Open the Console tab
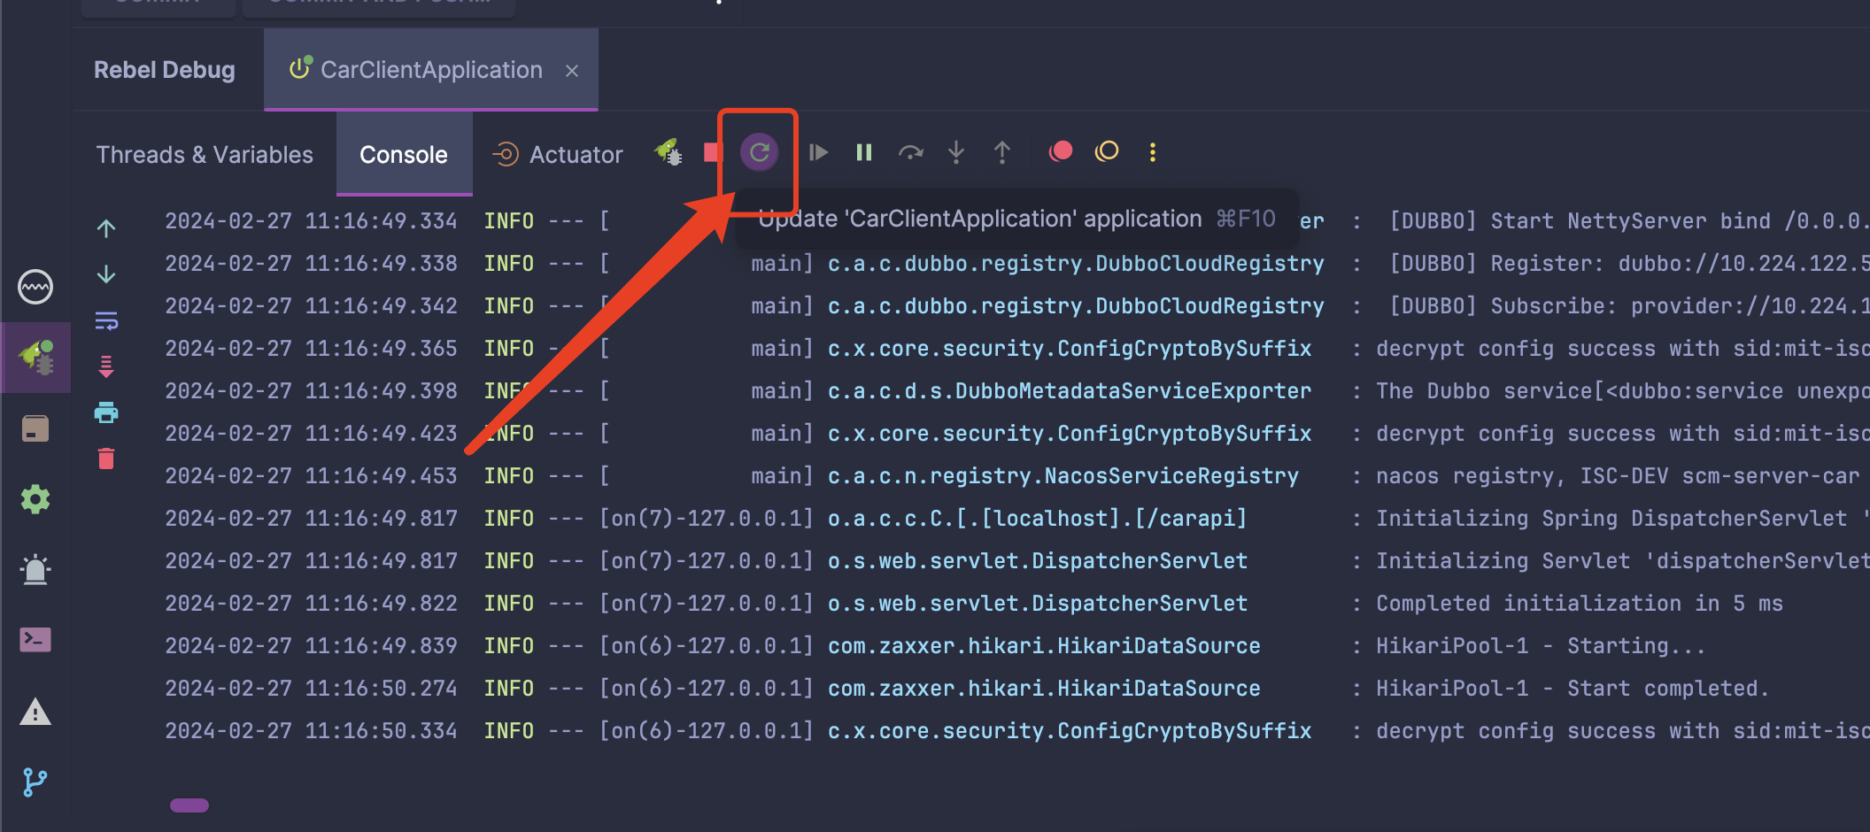Image resolution: width=1870 pixels, height=832 pixels. point(404,154)
